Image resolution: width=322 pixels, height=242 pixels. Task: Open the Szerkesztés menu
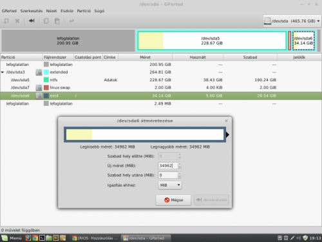32,11
